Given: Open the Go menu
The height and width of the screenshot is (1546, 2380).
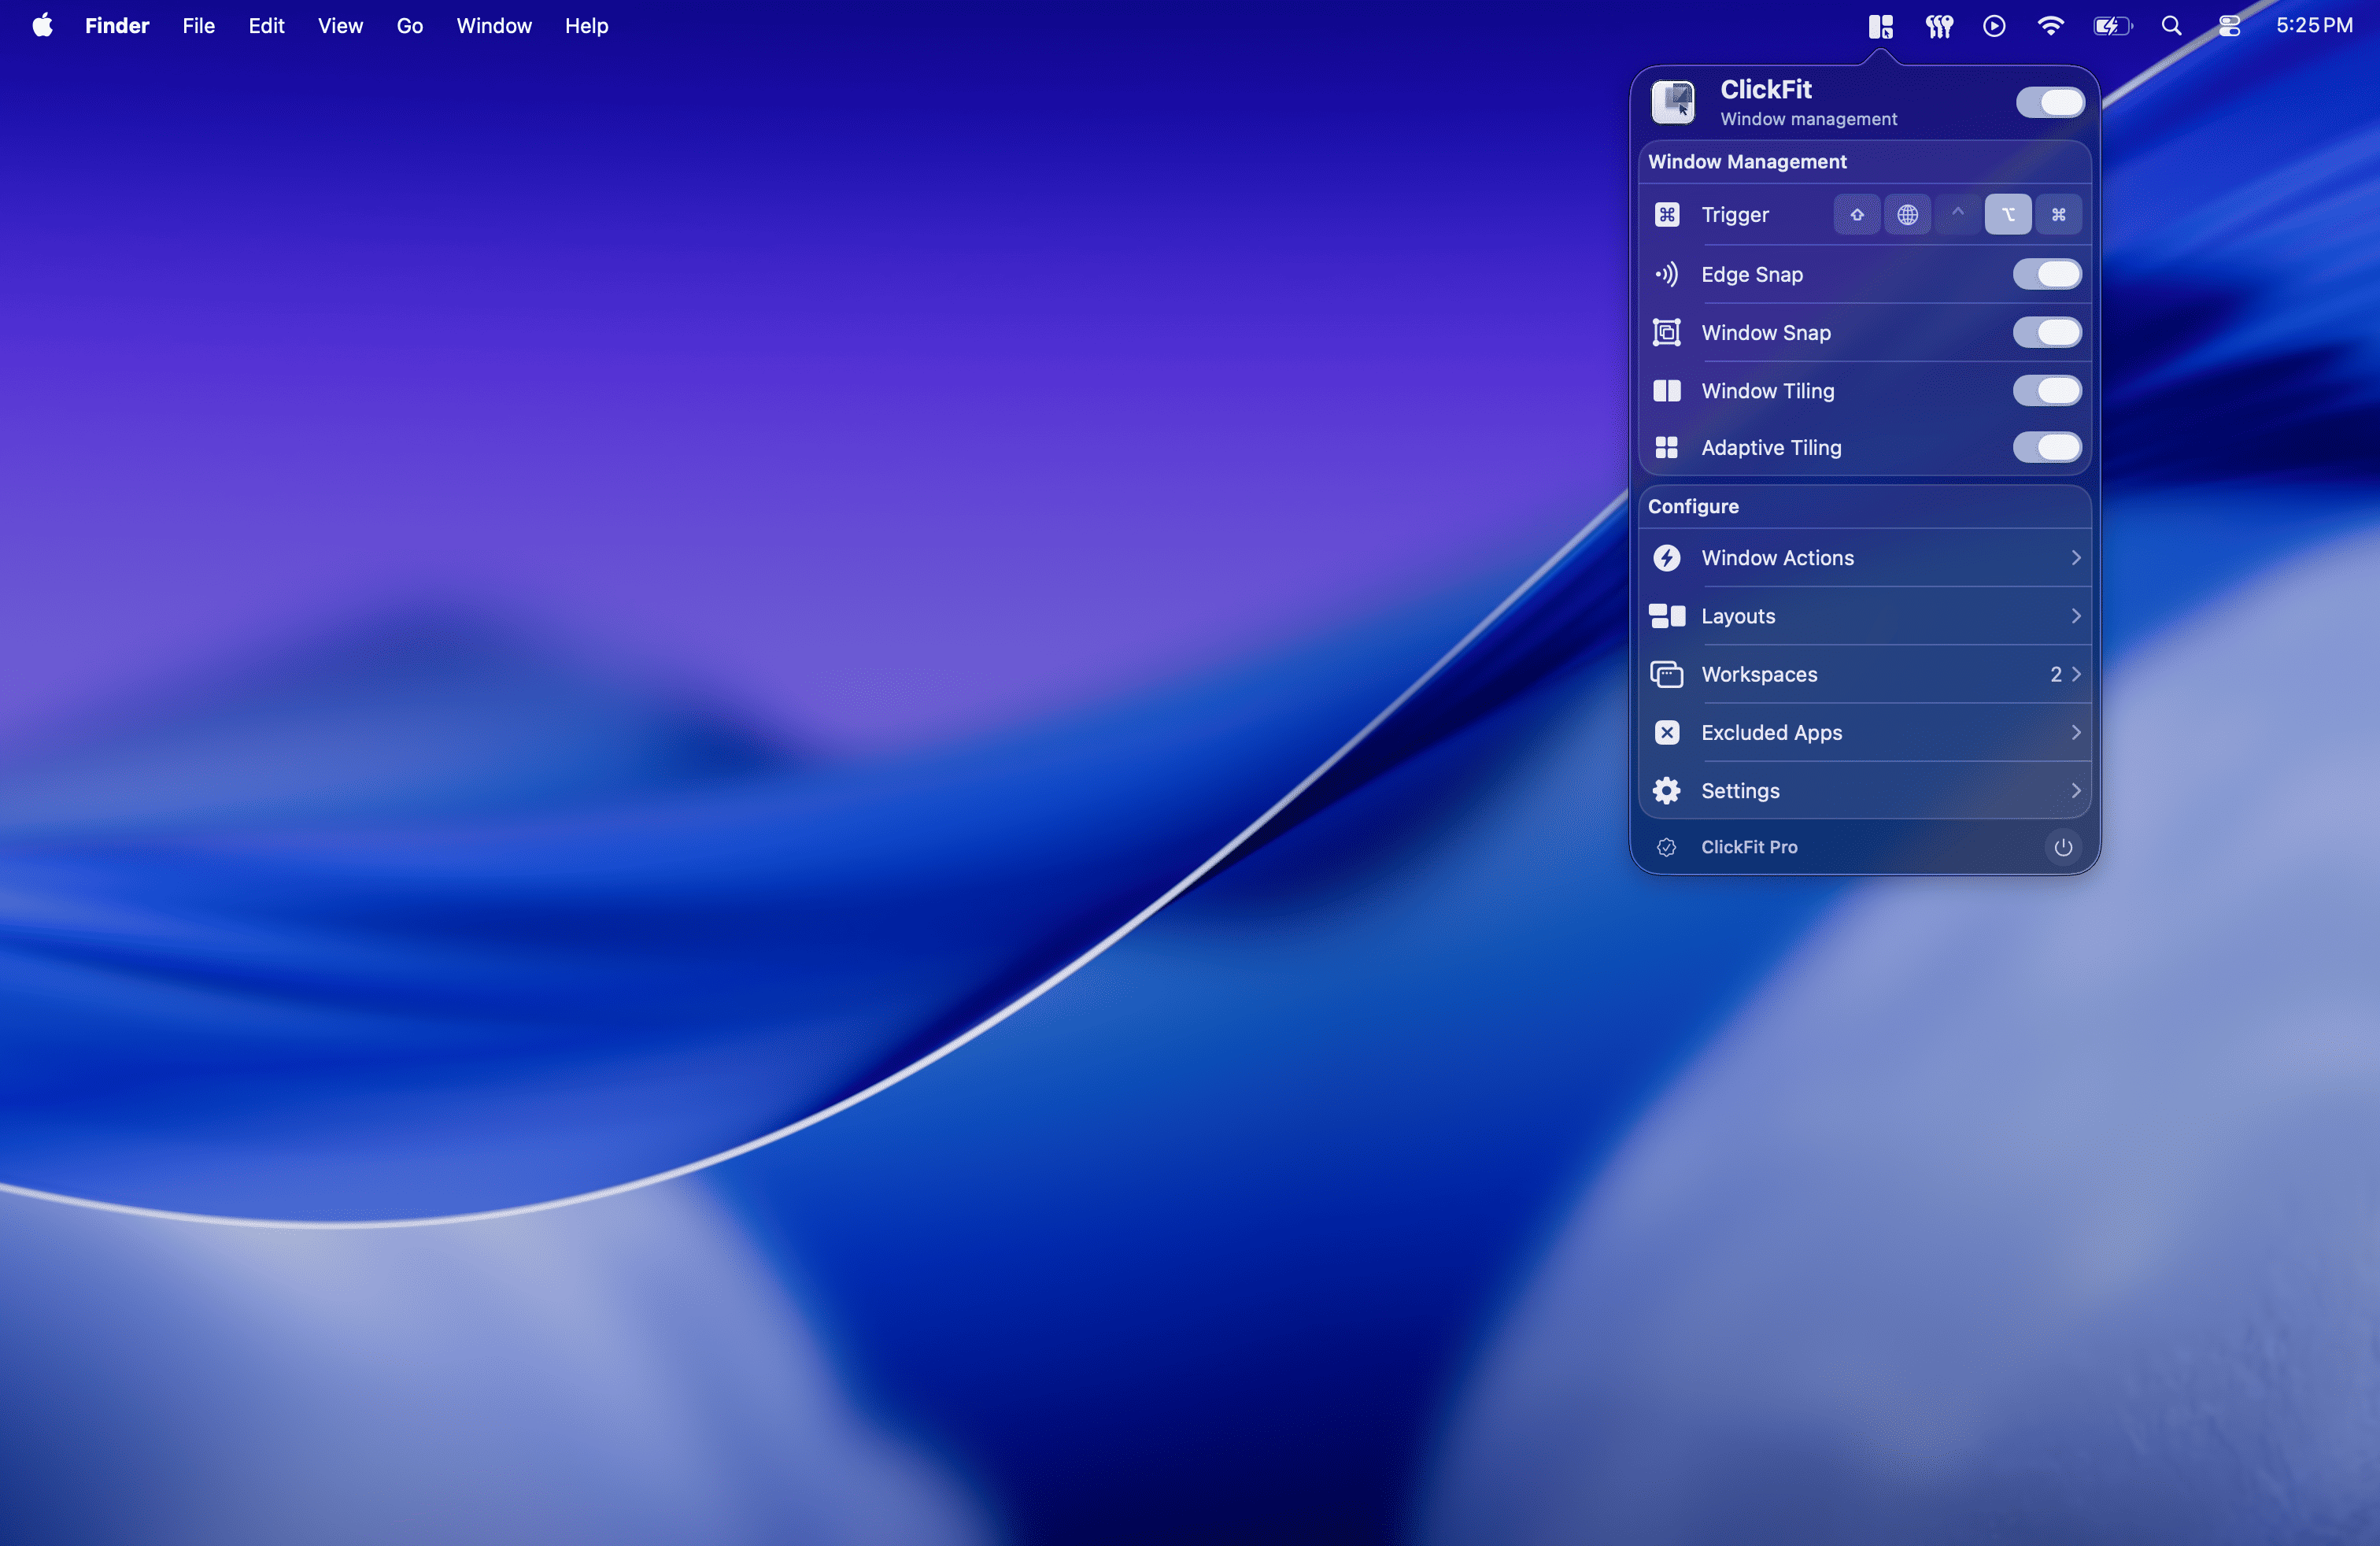Looking at the screenshot, I should tap(409, 26).
